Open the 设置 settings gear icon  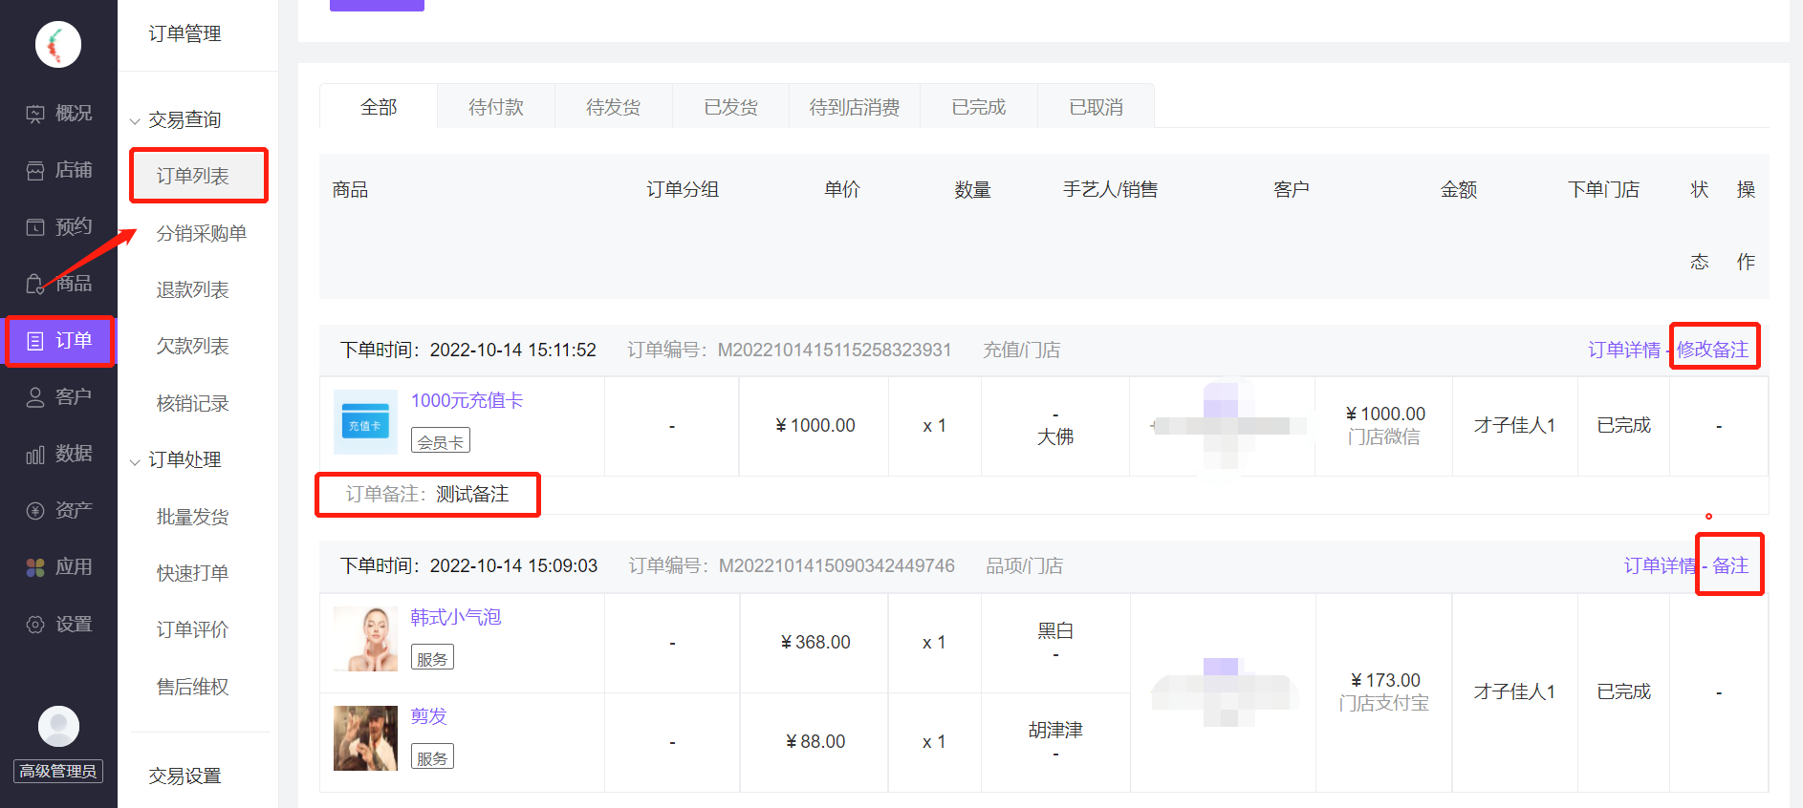[35, 625]
